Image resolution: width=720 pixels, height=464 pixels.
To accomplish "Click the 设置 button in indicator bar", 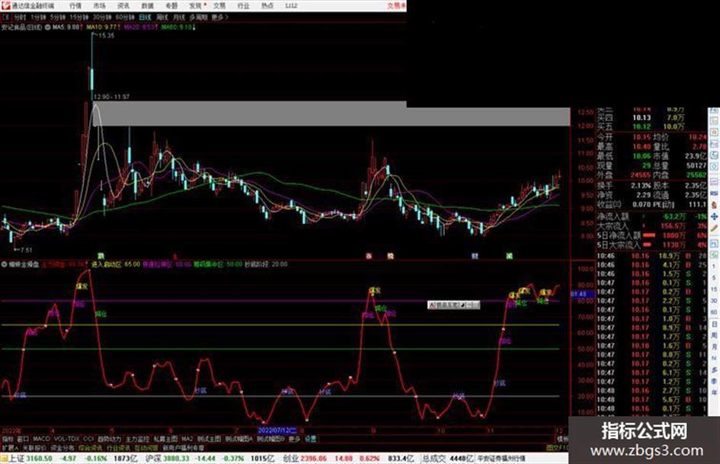I will coord(311,439).
